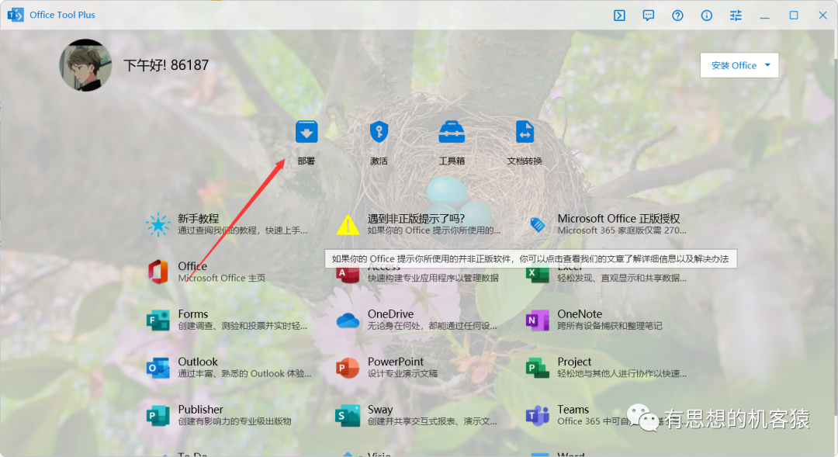The height and width of the screenshot is (457, 838).
Task: Click the OneDrive title text
Action: pos(390,313)
